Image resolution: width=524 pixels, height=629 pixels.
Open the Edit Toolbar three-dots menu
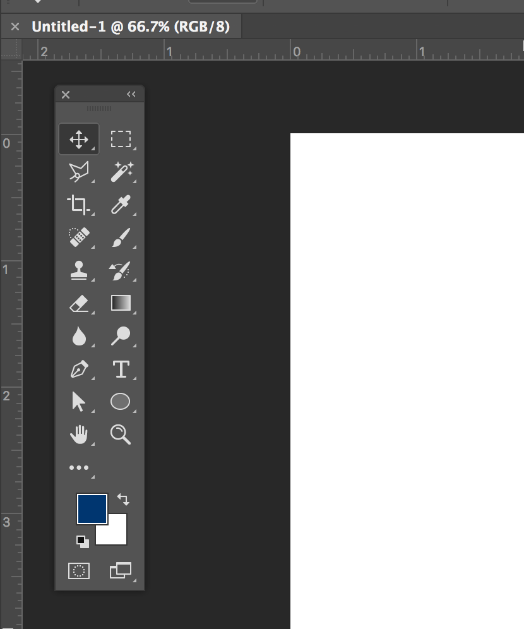point(79,467)
